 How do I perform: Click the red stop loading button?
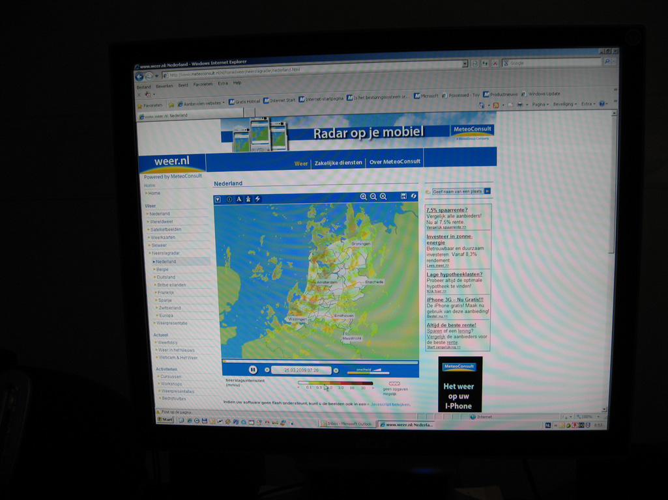click(495, 63)
